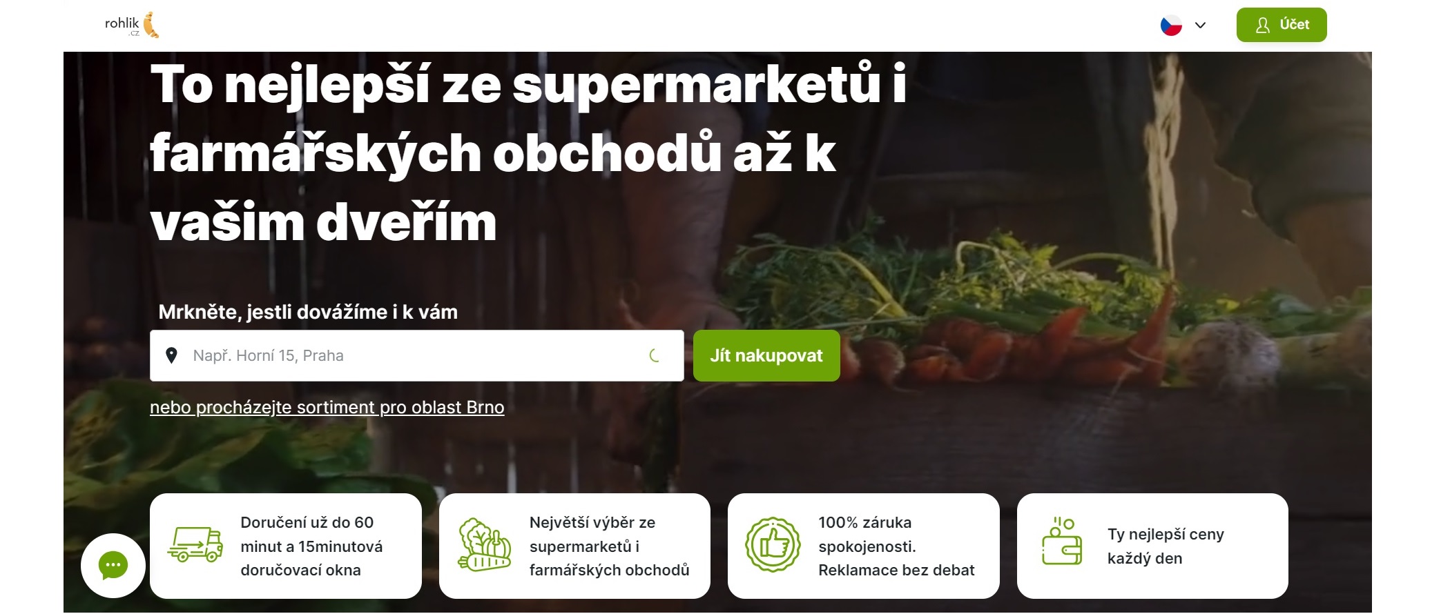Select the Ty nejlepší ceny každý den card

tap(1152, 546)
